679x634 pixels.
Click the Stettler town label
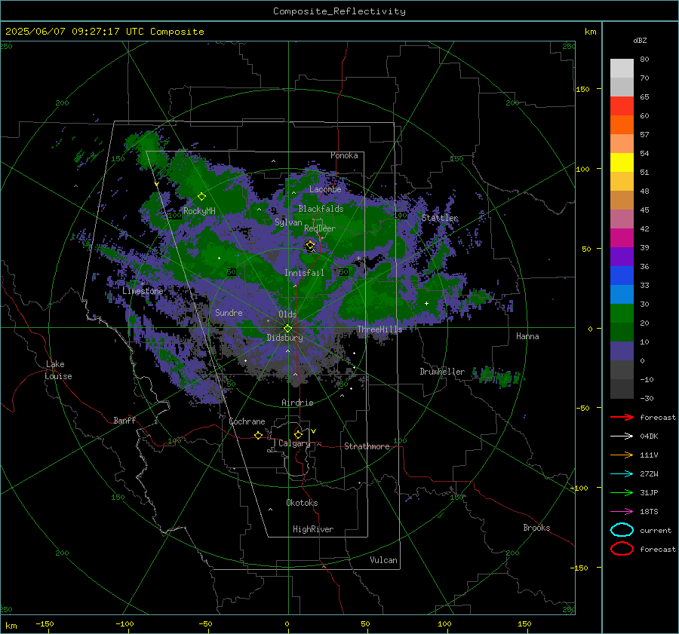tap(440, 218)
